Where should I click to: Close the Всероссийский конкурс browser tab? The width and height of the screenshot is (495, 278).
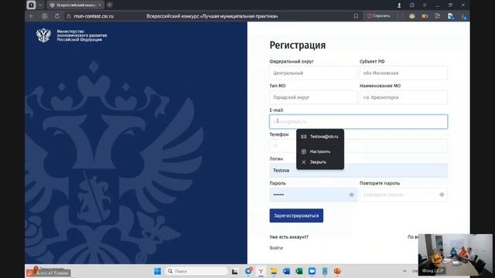[100, 5]
